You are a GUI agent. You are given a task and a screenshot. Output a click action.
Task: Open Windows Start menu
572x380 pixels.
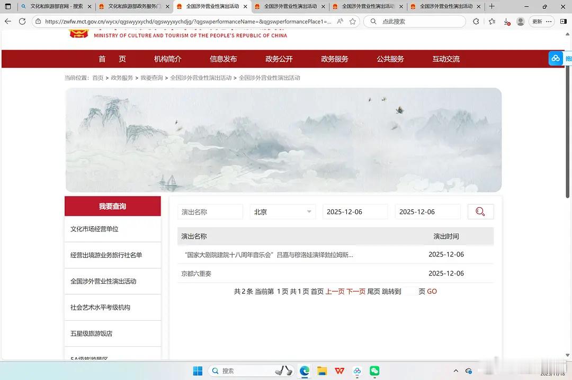click(x=198, y=371)
